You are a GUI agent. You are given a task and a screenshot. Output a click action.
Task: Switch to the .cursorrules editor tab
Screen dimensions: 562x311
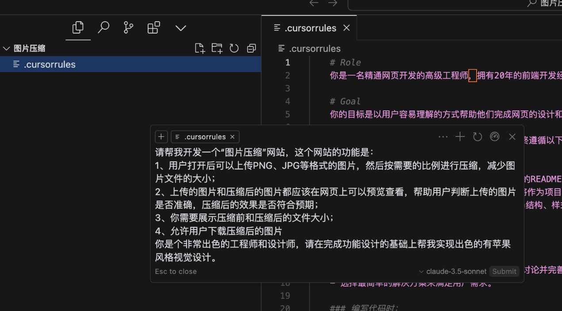(x=310, y=28)
